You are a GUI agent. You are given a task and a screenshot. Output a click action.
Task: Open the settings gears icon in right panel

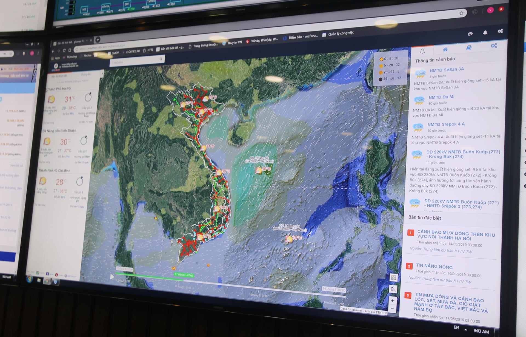click(x=494, y=46)
